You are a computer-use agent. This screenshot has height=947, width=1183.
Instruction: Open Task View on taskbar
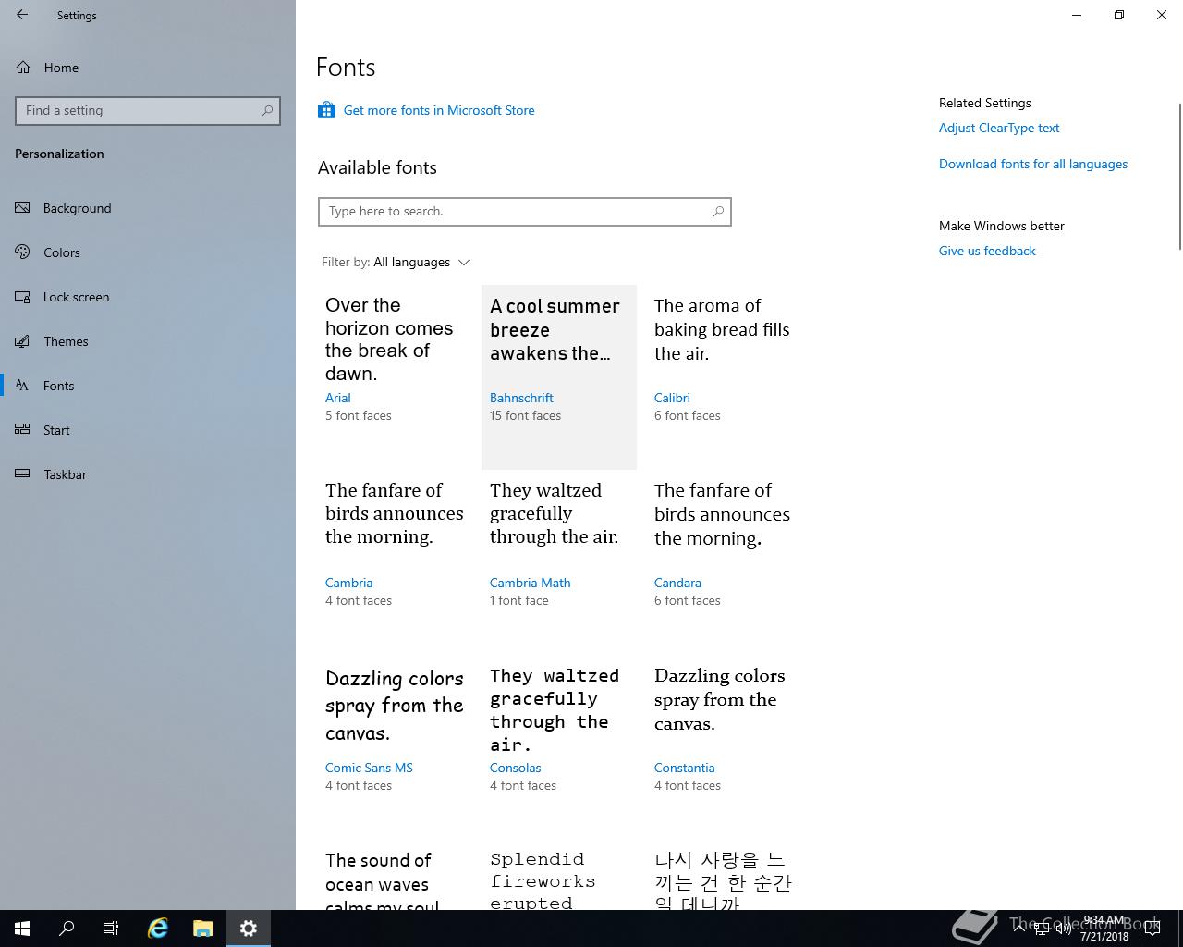[x=111, y=929]
